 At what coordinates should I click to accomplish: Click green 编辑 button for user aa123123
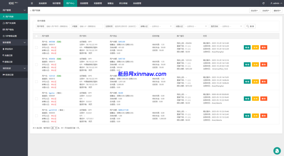[x=247, y=116]
